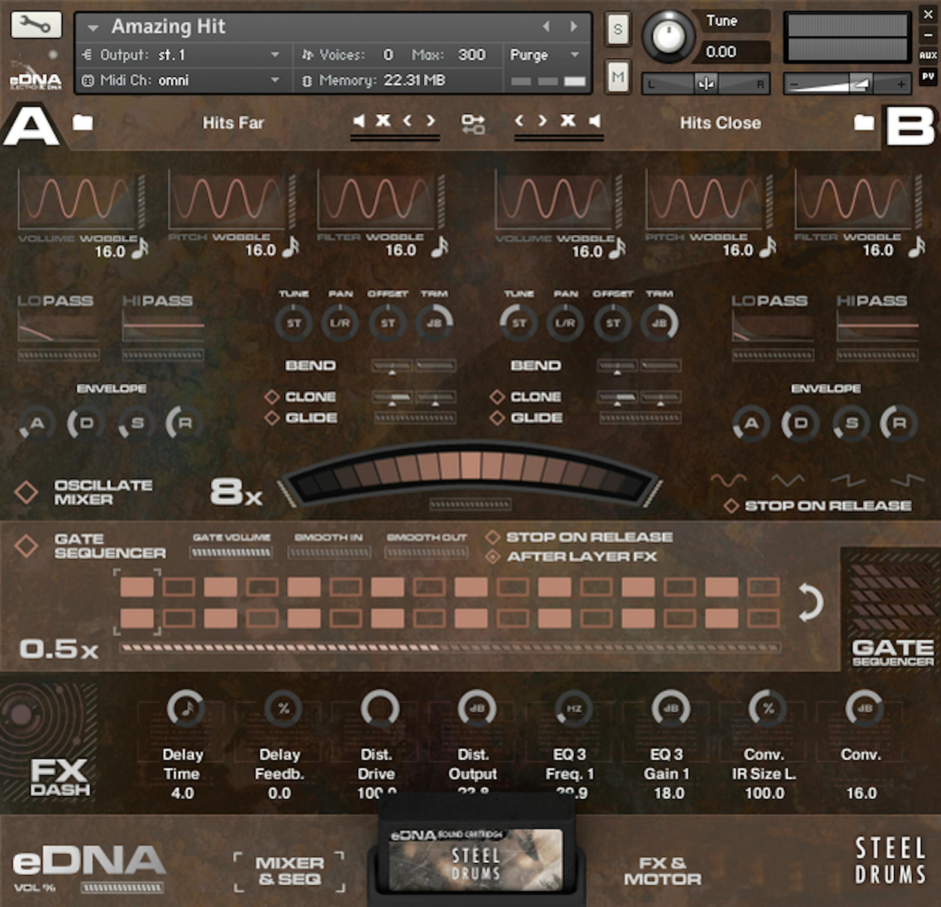
Task: Toggle After Layer FX option
Action: click(x=492, y=557)
